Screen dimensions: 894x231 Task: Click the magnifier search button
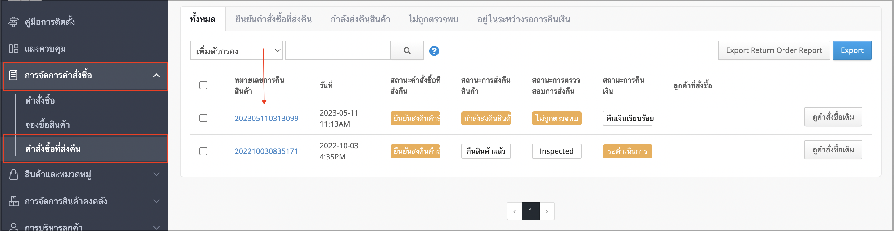point(407,50)
